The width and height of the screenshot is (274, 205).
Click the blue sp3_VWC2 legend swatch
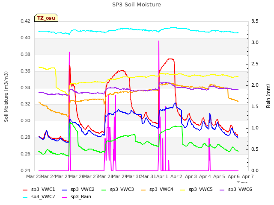click(65, 190)
